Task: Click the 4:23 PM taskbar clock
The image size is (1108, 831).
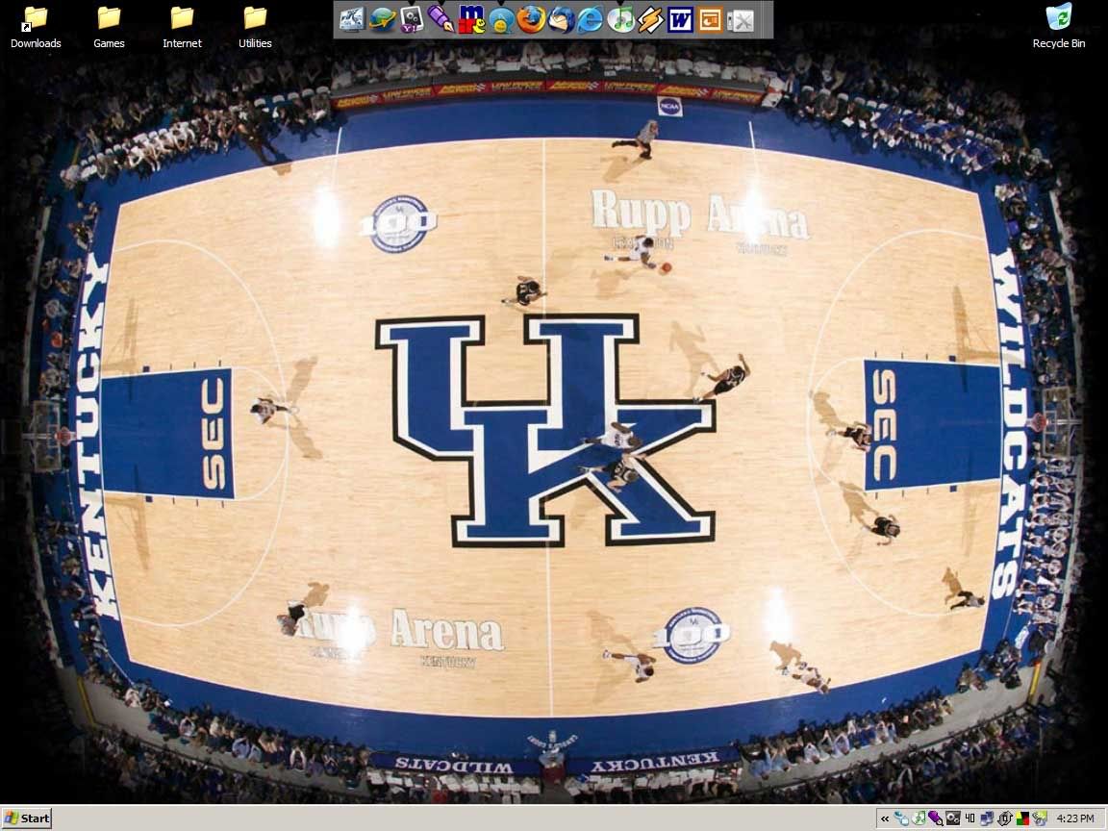Action: 1074,818
